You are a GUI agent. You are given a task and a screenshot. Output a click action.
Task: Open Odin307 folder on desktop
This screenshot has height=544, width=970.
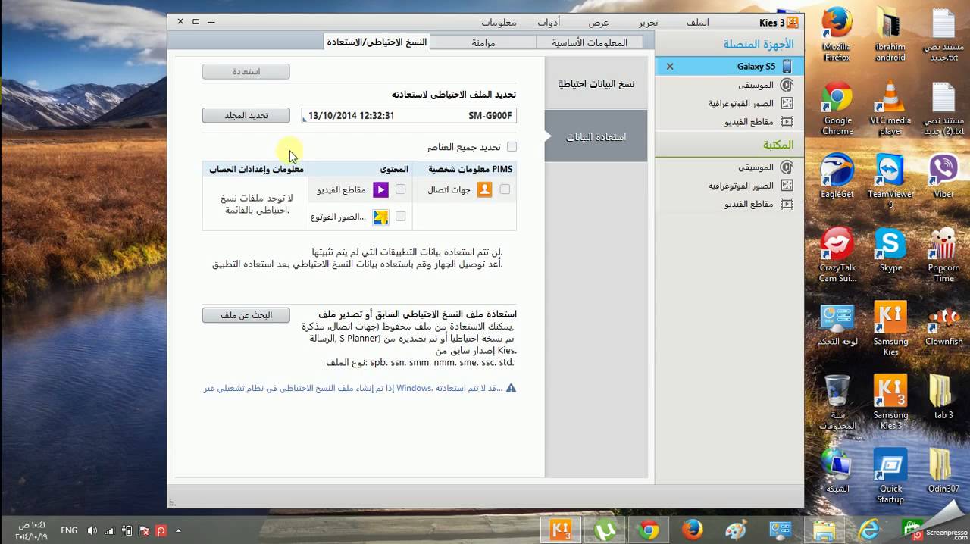943,471
